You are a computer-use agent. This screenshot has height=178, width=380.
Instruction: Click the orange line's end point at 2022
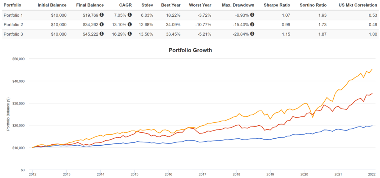373,69
